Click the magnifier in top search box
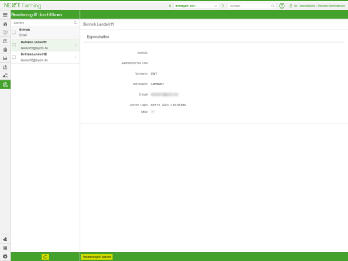348x261 pixels. pos(272,6)
